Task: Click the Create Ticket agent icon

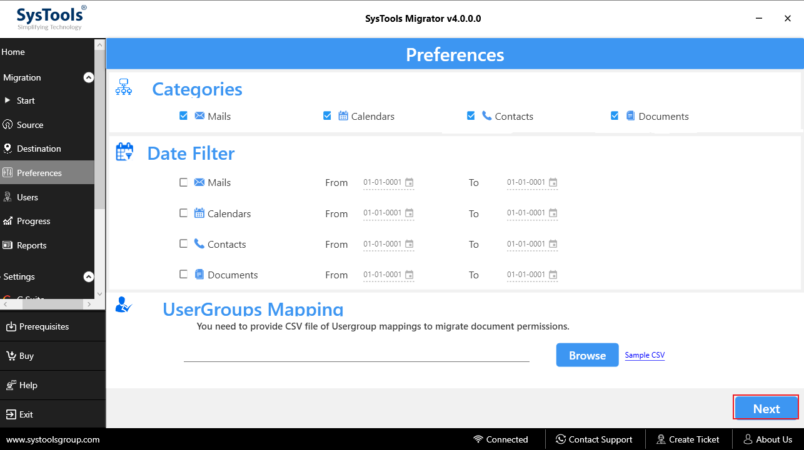Action: [x=661, y=439]
